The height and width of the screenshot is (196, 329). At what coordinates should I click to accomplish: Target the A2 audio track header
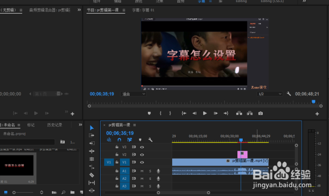point(124,179)
